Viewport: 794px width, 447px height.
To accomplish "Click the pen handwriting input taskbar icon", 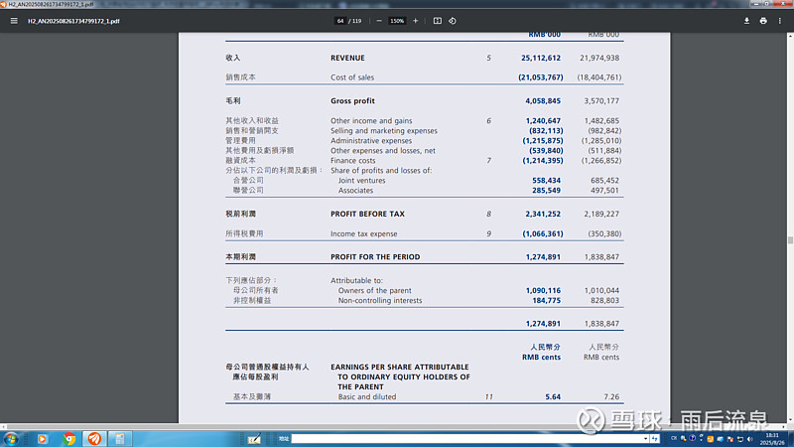I will pos(255,438).
